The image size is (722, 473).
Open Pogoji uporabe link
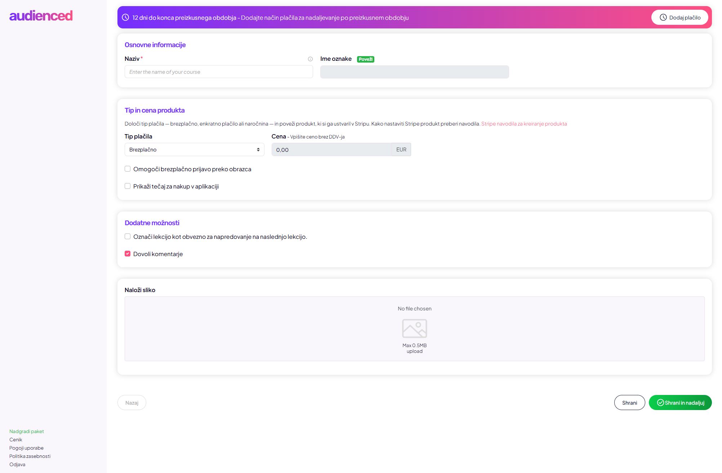pyautogui.click(x=26, y=448)
